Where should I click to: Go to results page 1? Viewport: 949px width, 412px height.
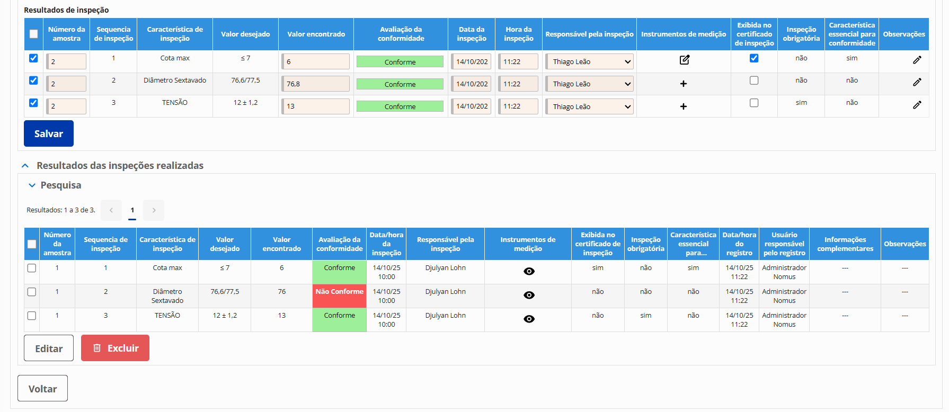click(132, 210)
